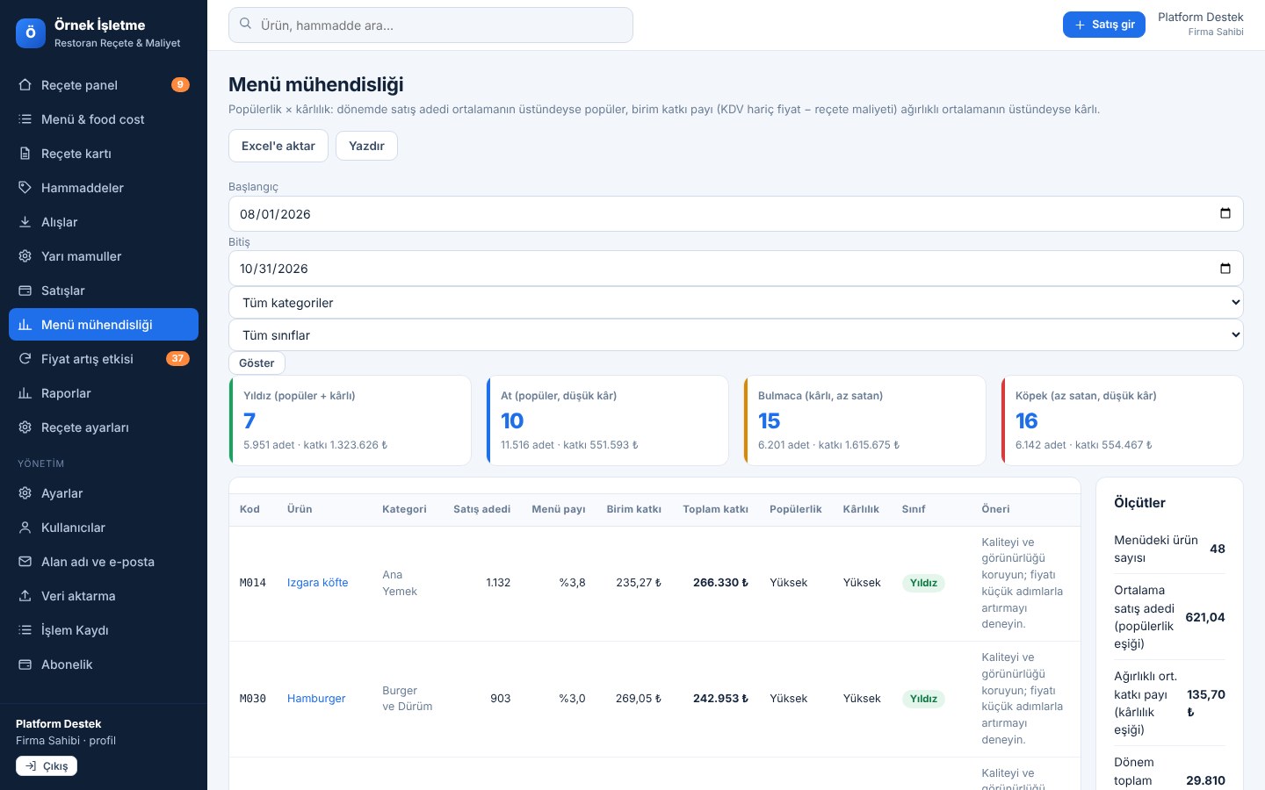Click the Menü & food cost list icon
1265x790 pixels.
25,119
